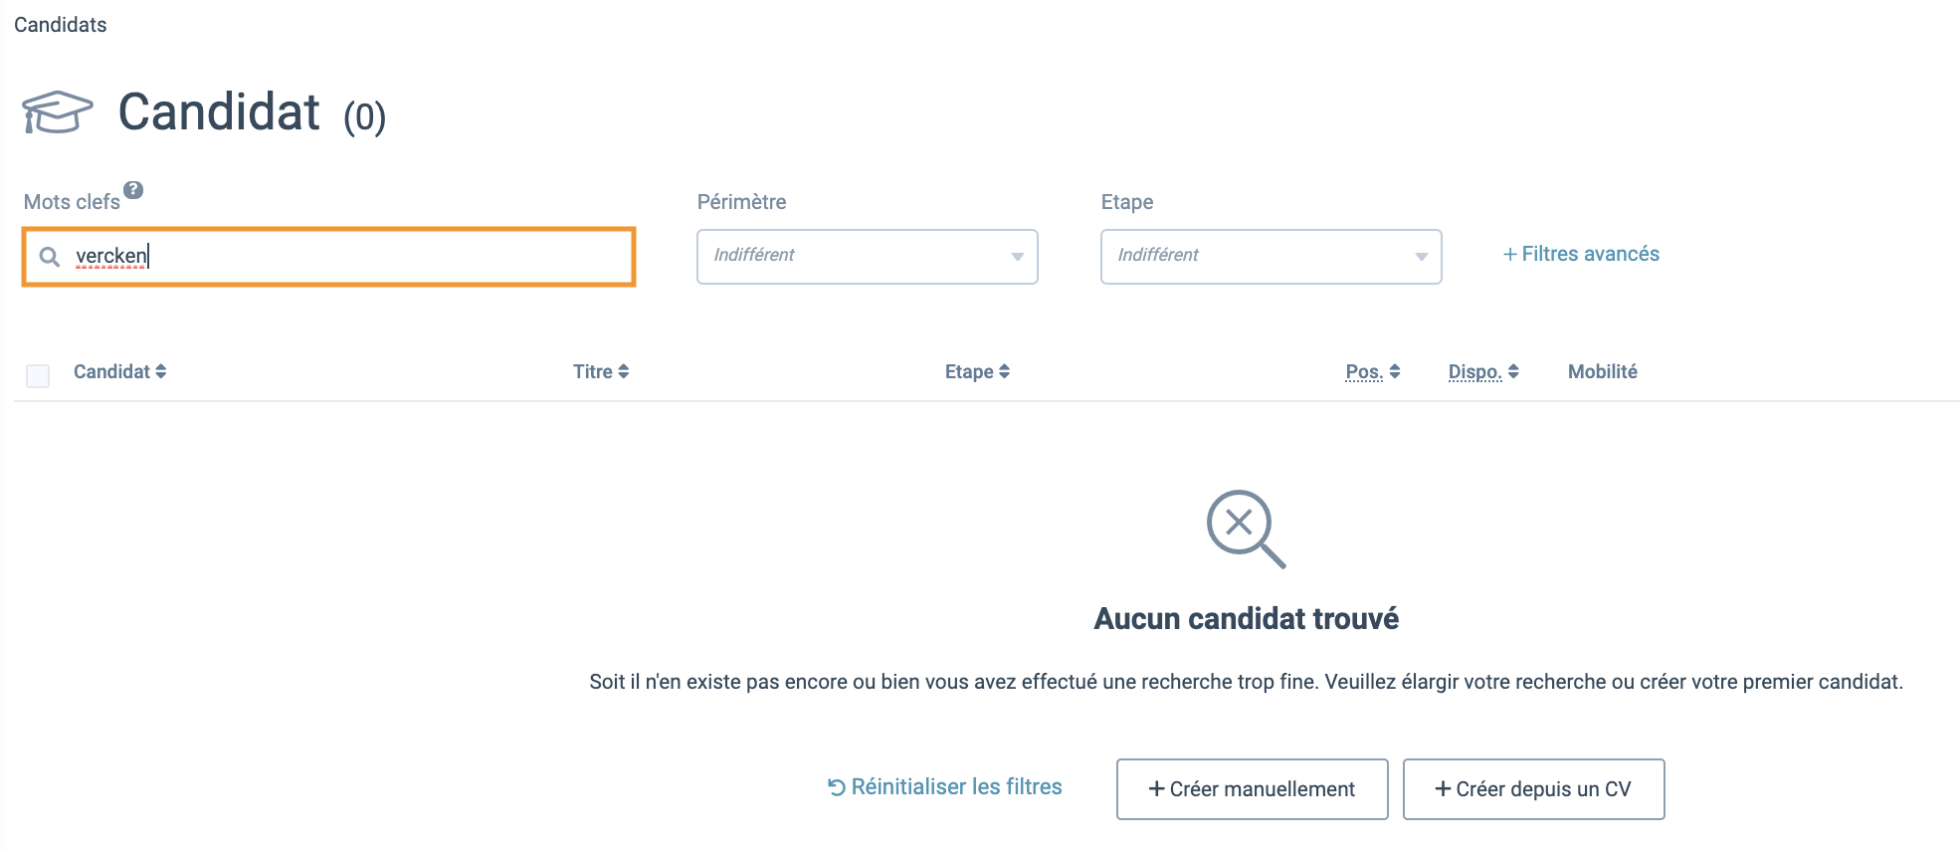Click the Mobilité column header
Screen dimensions: 1960x852
tap(1603, 371)
